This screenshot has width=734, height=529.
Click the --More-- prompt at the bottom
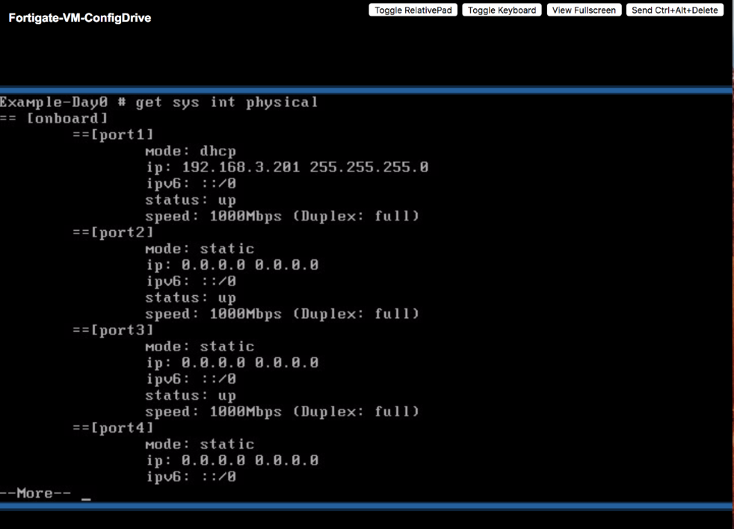pyautogui.click(x=27, y=493)
